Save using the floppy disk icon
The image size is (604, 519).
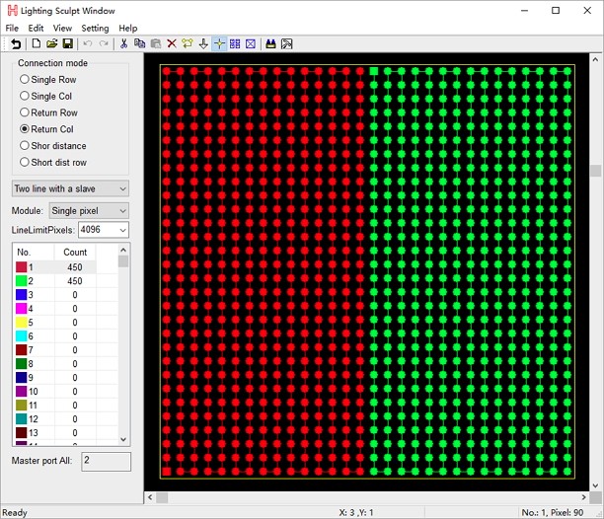[68, 43]
